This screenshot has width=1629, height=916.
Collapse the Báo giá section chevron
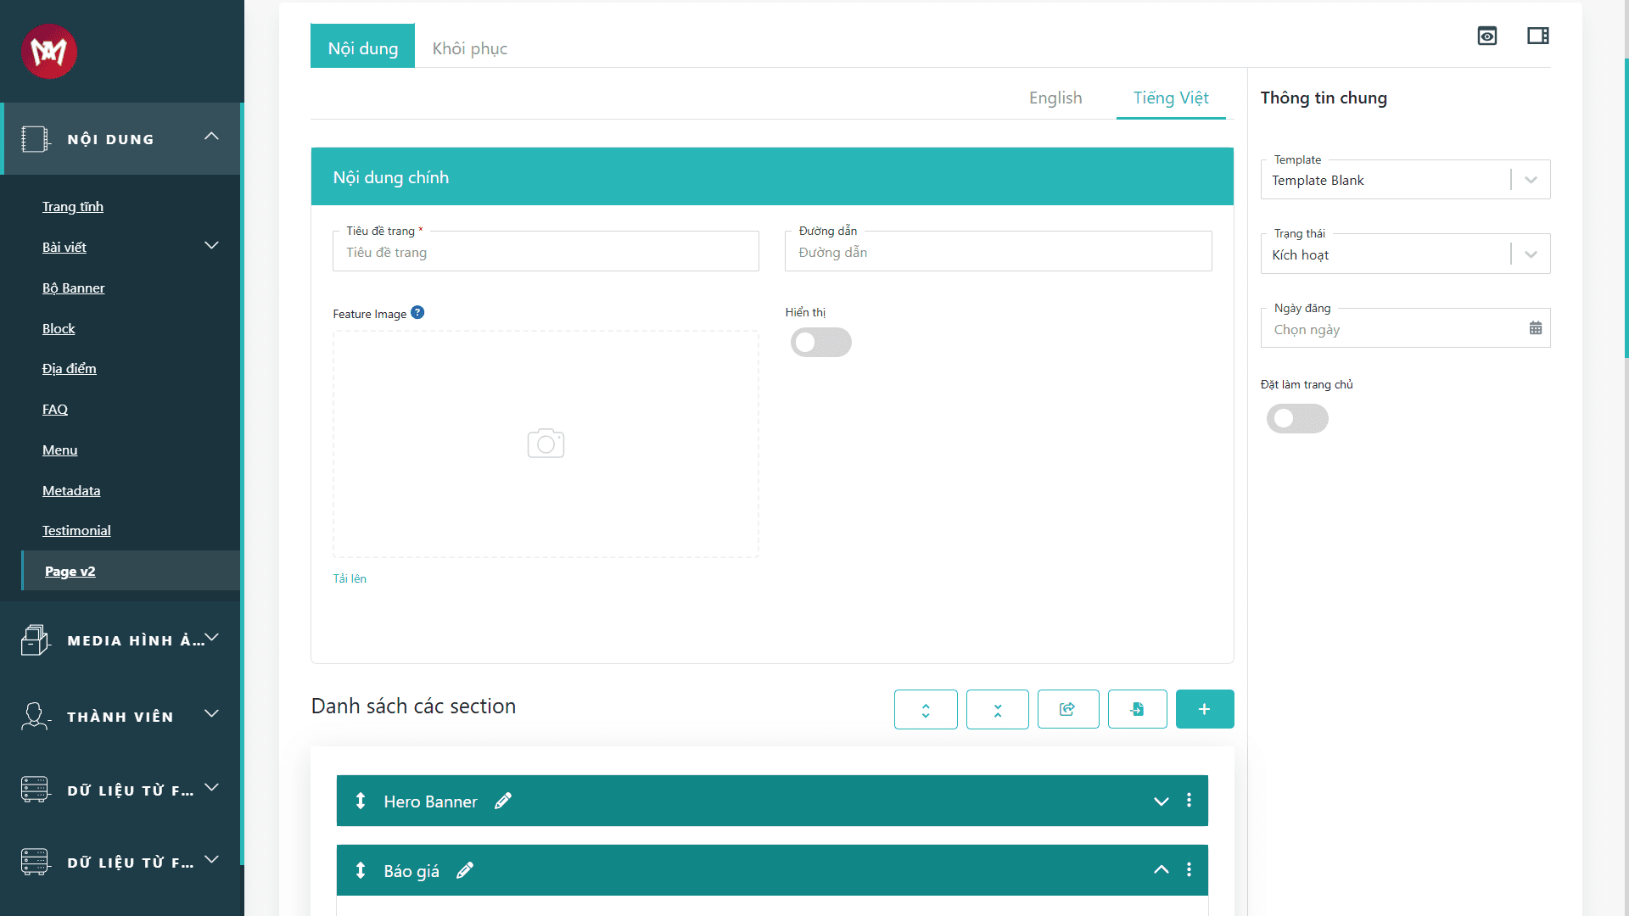pos(1162,869)
